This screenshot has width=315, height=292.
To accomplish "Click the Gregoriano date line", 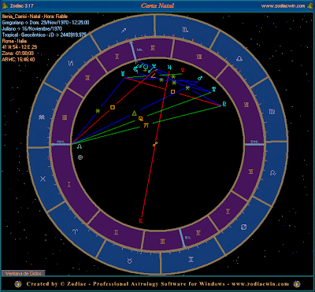I will tap(46, 23).
